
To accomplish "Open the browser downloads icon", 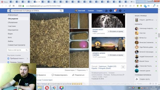I will coord(154,6).
